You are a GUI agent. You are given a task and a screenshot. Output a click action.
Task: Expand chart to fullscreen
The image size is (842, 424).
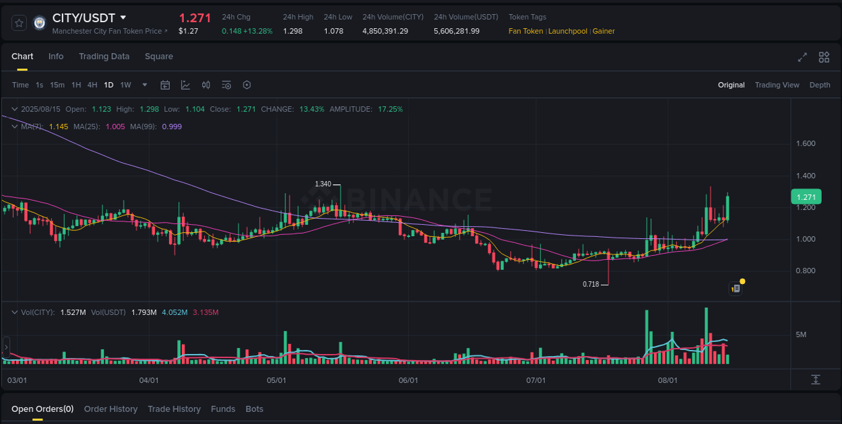point(802,57)
